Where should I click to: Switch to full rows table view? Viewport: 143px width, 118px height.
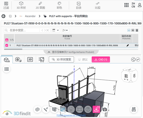pos(137,30)
